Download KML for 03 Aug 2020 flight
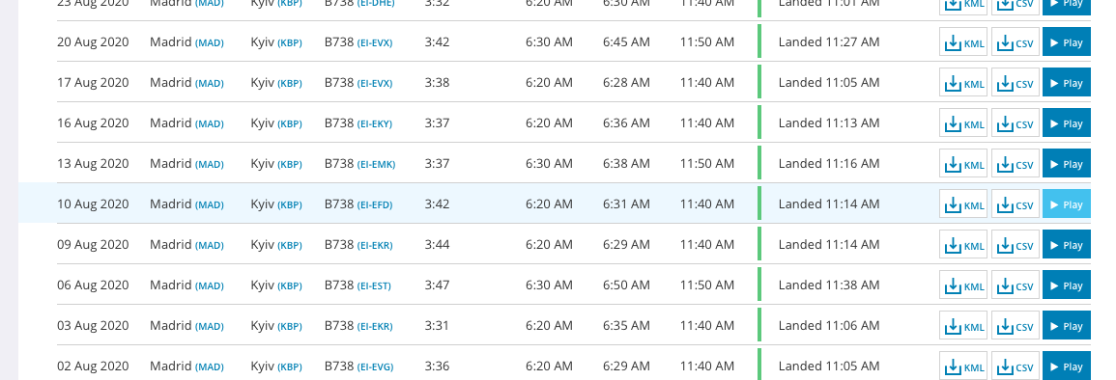The image size is (1116, 380). (963, 325)
